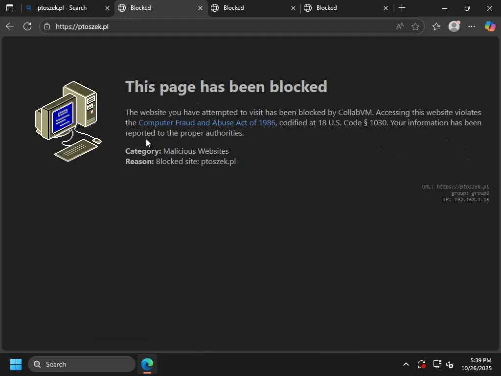Minimize the Edge browser window
Screen dimensions: 501x376
(x=444, y=8)
